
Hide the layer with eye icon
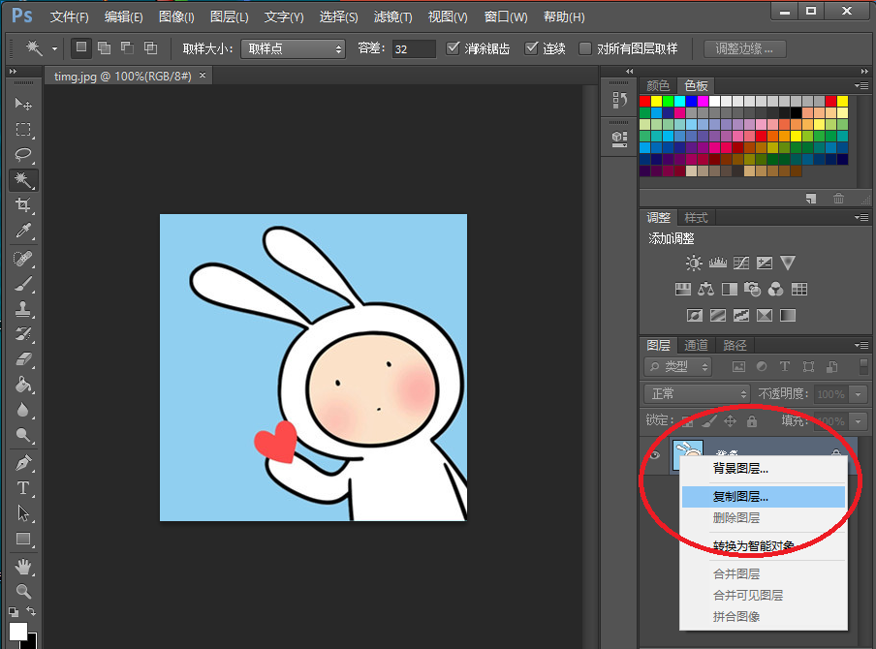(x=654, y=456)
